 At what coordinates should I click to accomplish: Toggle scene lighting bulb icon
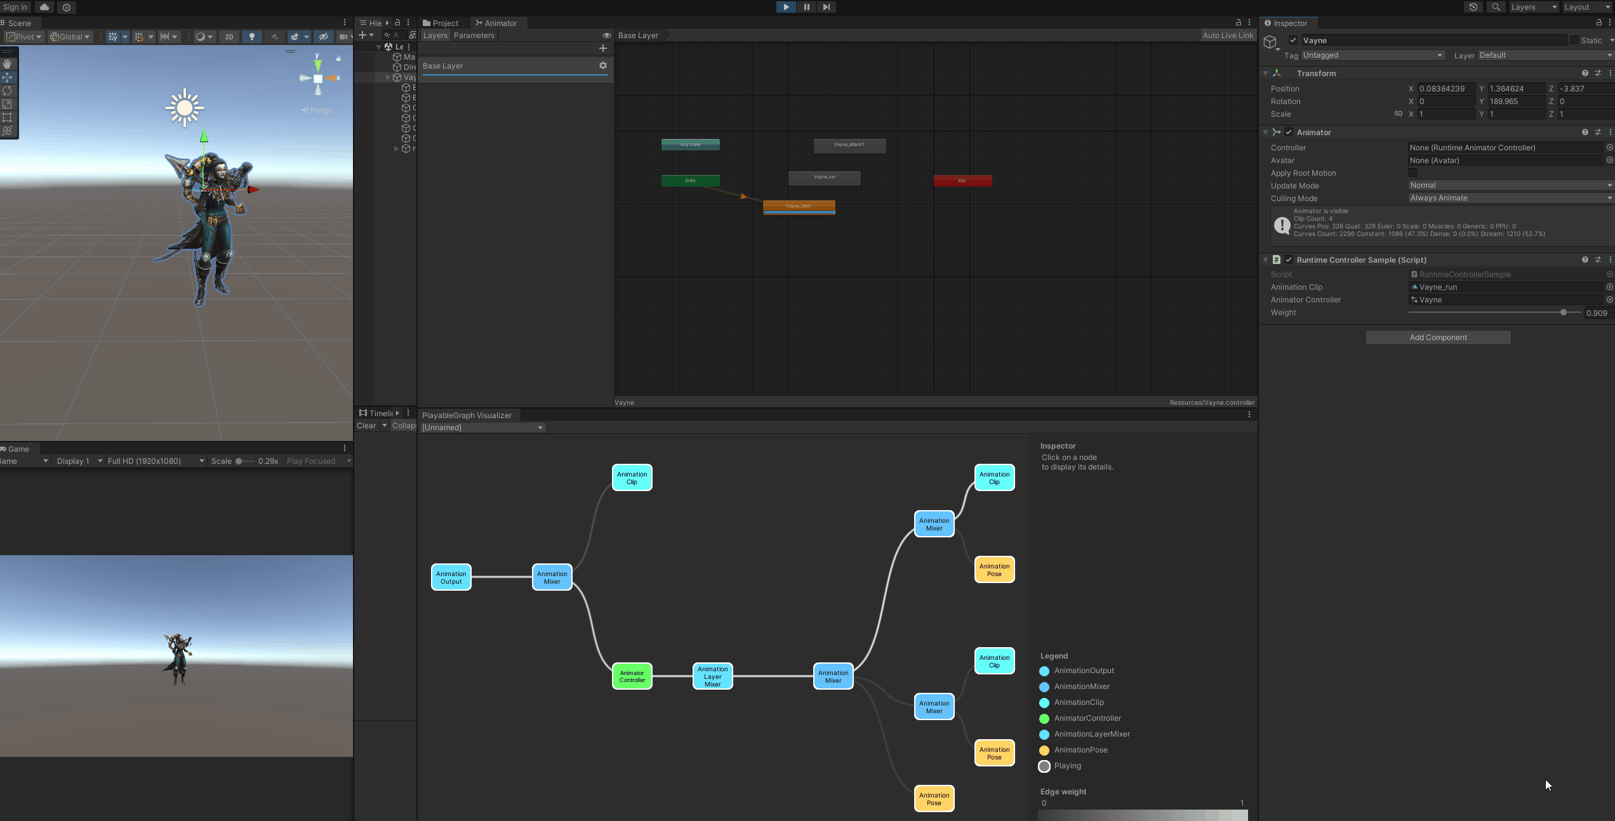click(x=252, y=37)
